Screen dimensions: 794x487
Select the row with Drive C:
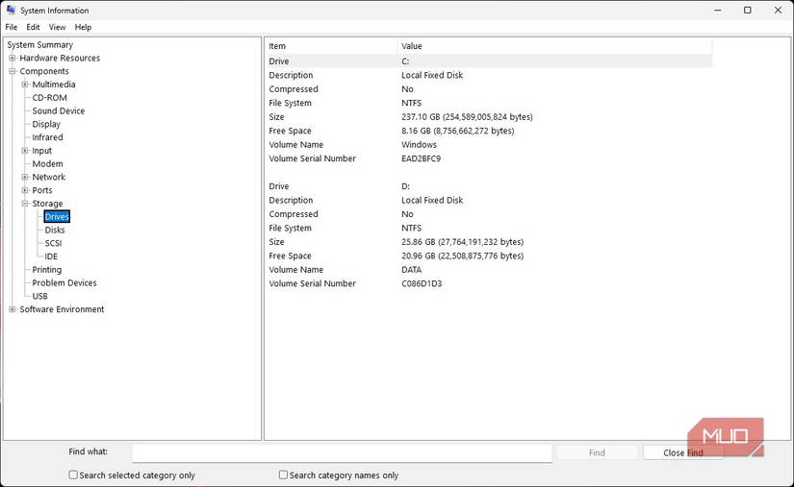tap(489, 61)
